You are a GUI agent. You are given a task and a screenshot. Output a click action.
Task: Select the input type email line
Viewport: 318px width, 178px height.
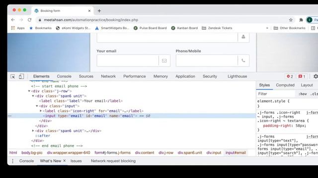[131, 116]
